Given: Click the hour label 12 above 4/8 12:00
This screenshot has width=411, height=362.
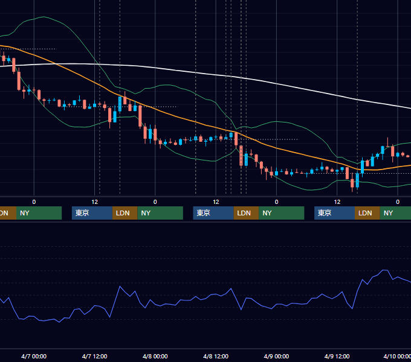Looking at the screenshot, I should pos(216,202).
